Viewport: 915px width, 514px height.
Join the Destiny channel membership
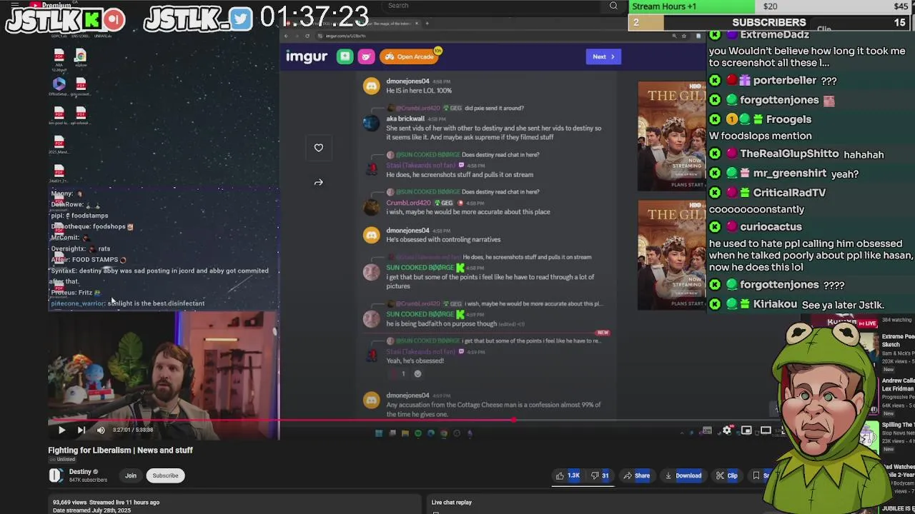pyautogui.click(x=131, y=475)
